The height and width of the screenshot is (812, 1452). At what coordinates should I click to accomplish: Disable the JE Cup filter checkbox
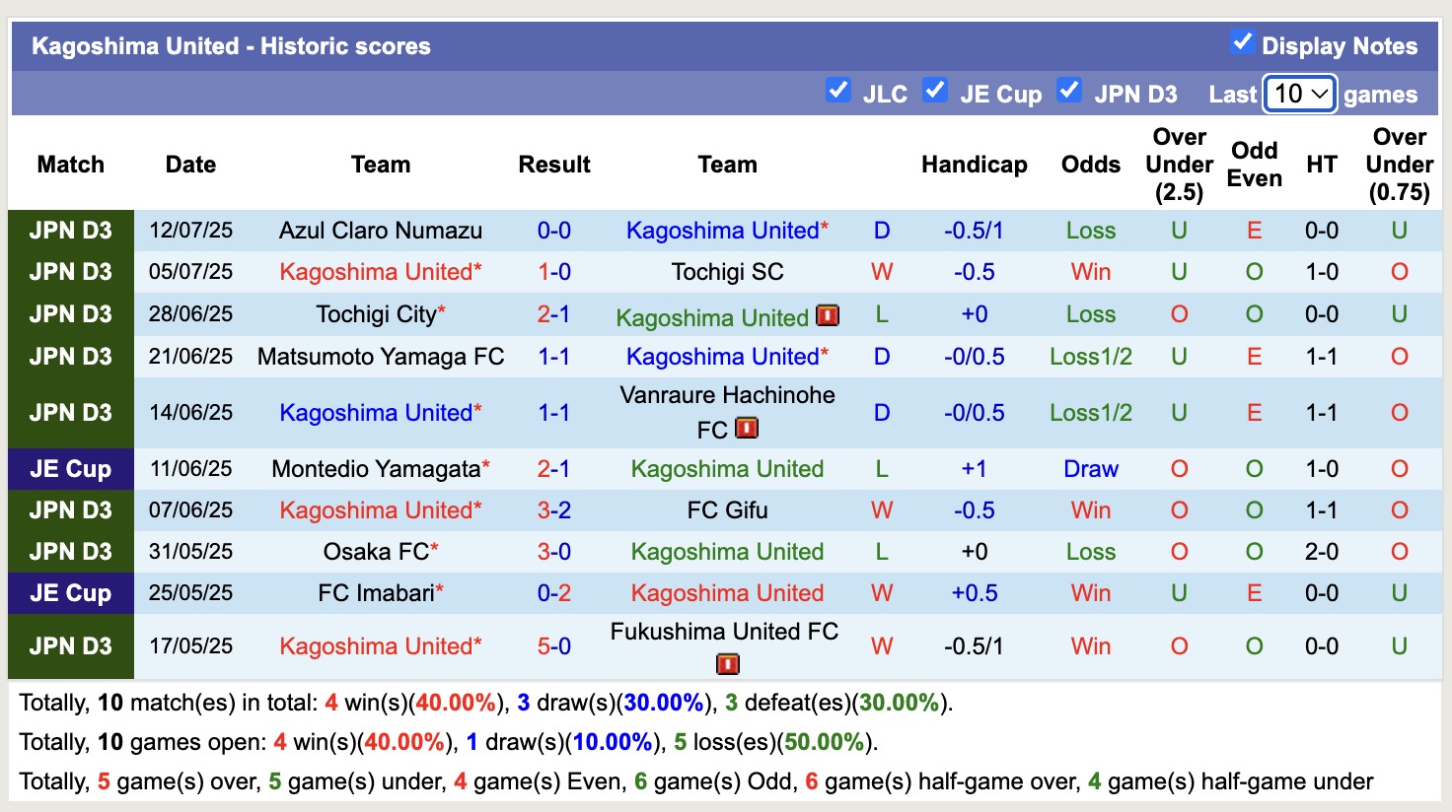click(x=935, y=90)
